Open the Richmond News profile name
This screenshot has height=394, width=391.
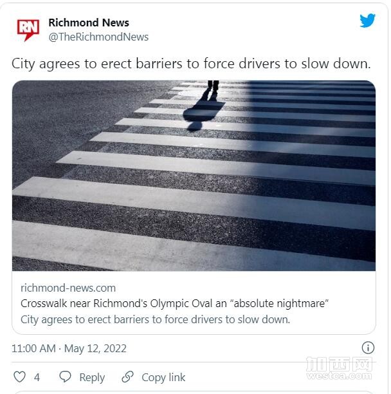(x=89, y=23)
